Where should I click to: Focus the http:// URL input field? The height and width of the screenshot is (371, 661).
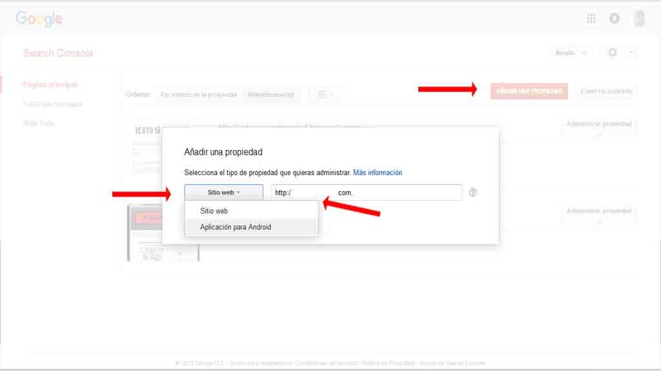[367, 193]
